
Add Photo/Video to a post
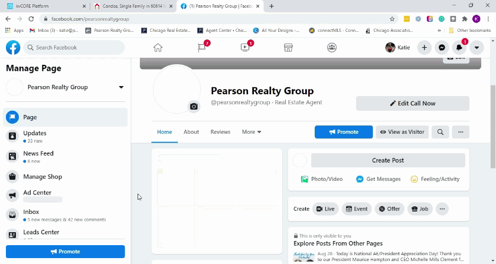click(322, 179)
